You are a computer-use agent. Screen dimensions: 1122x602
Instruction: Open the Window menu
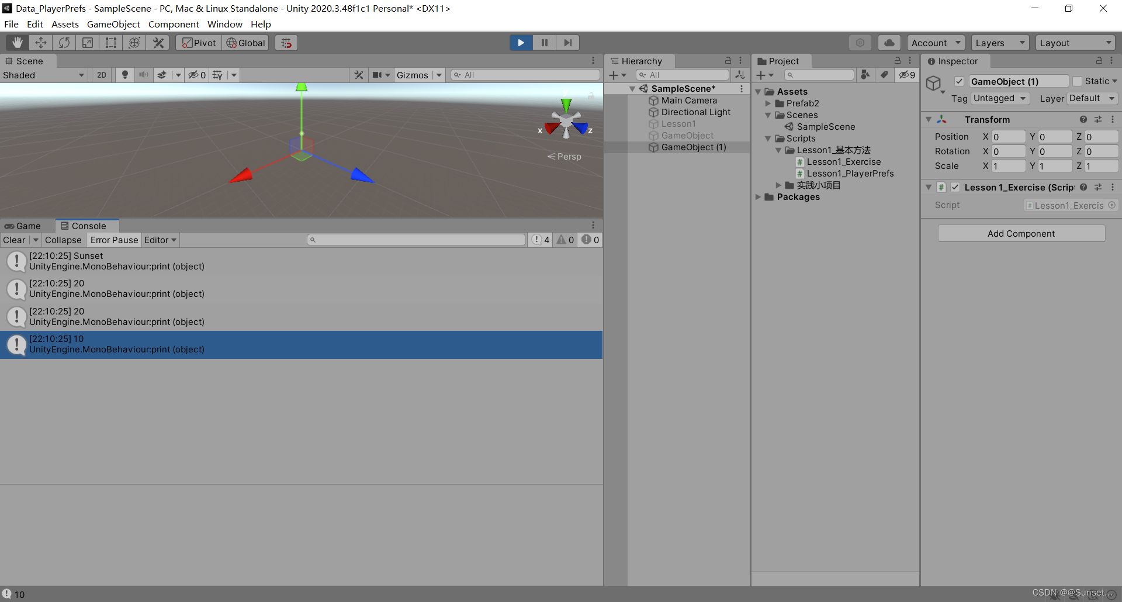pyautogui.click(x=224, y=24)
